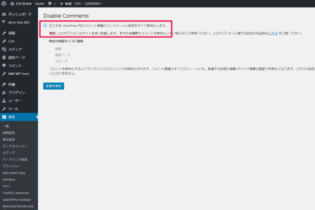This screenshot has width=315, height=210.
Task: Follow the こちら link in warning text
Action: 273,33
